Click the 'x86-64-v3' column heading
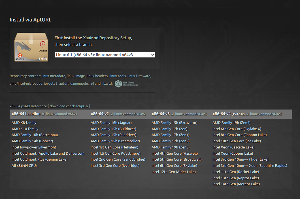300x199 pixels. (x=161, y=114)
